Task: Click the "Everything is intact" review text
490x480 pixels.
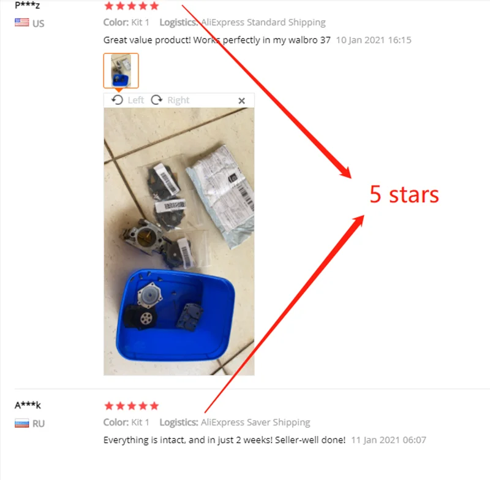Action: [224, 440]
